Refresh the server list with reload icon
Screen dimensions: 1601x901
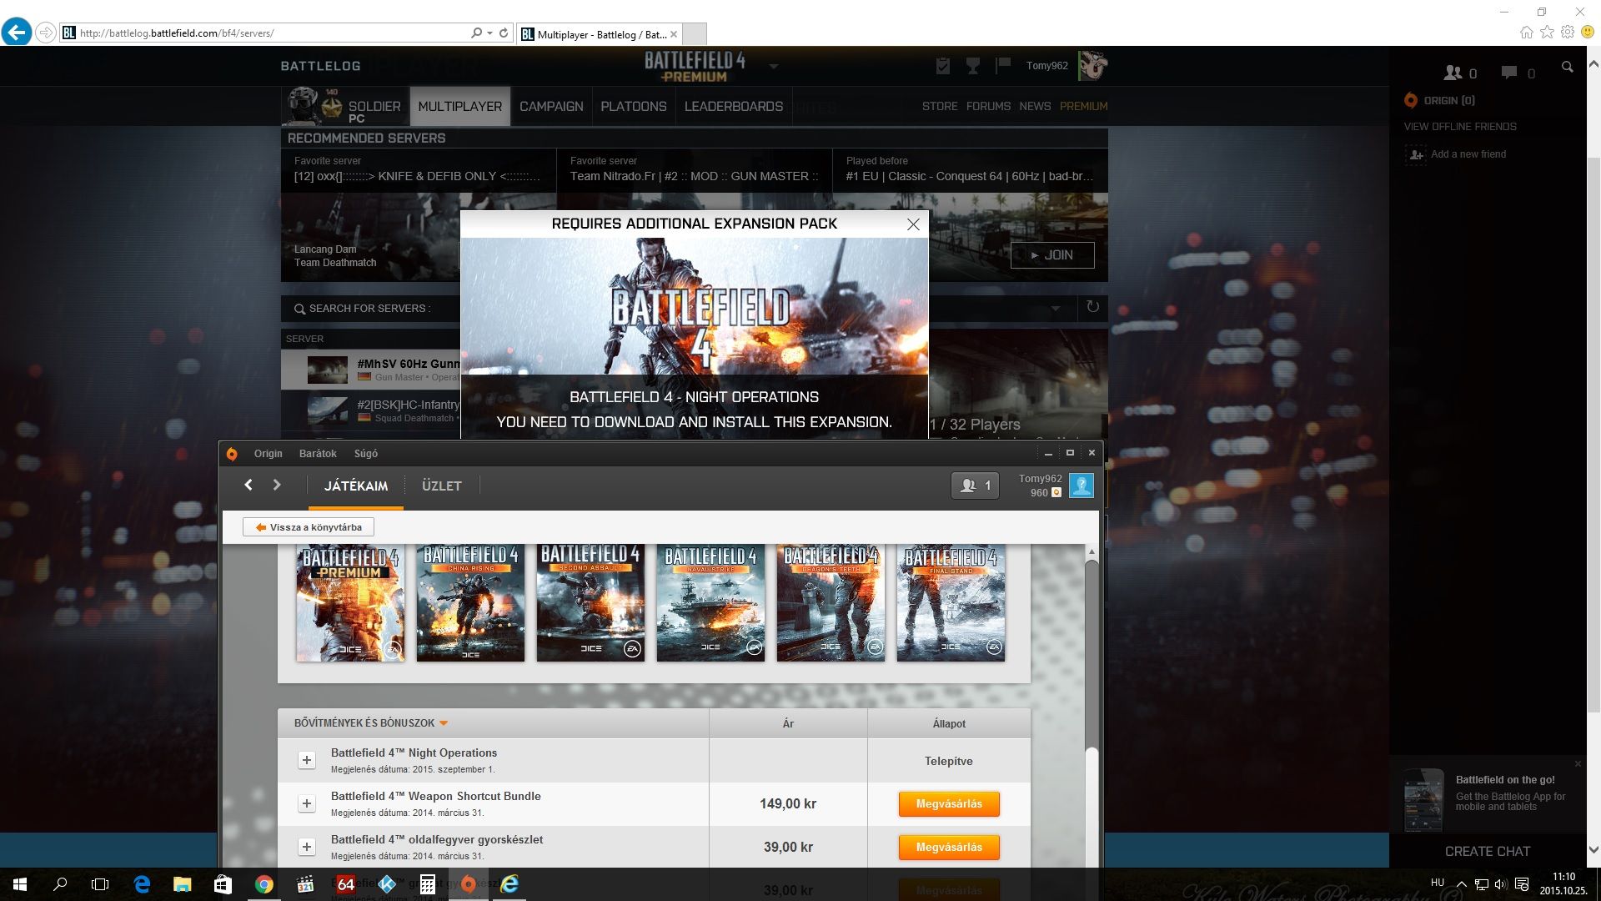tap(1092, 307)
